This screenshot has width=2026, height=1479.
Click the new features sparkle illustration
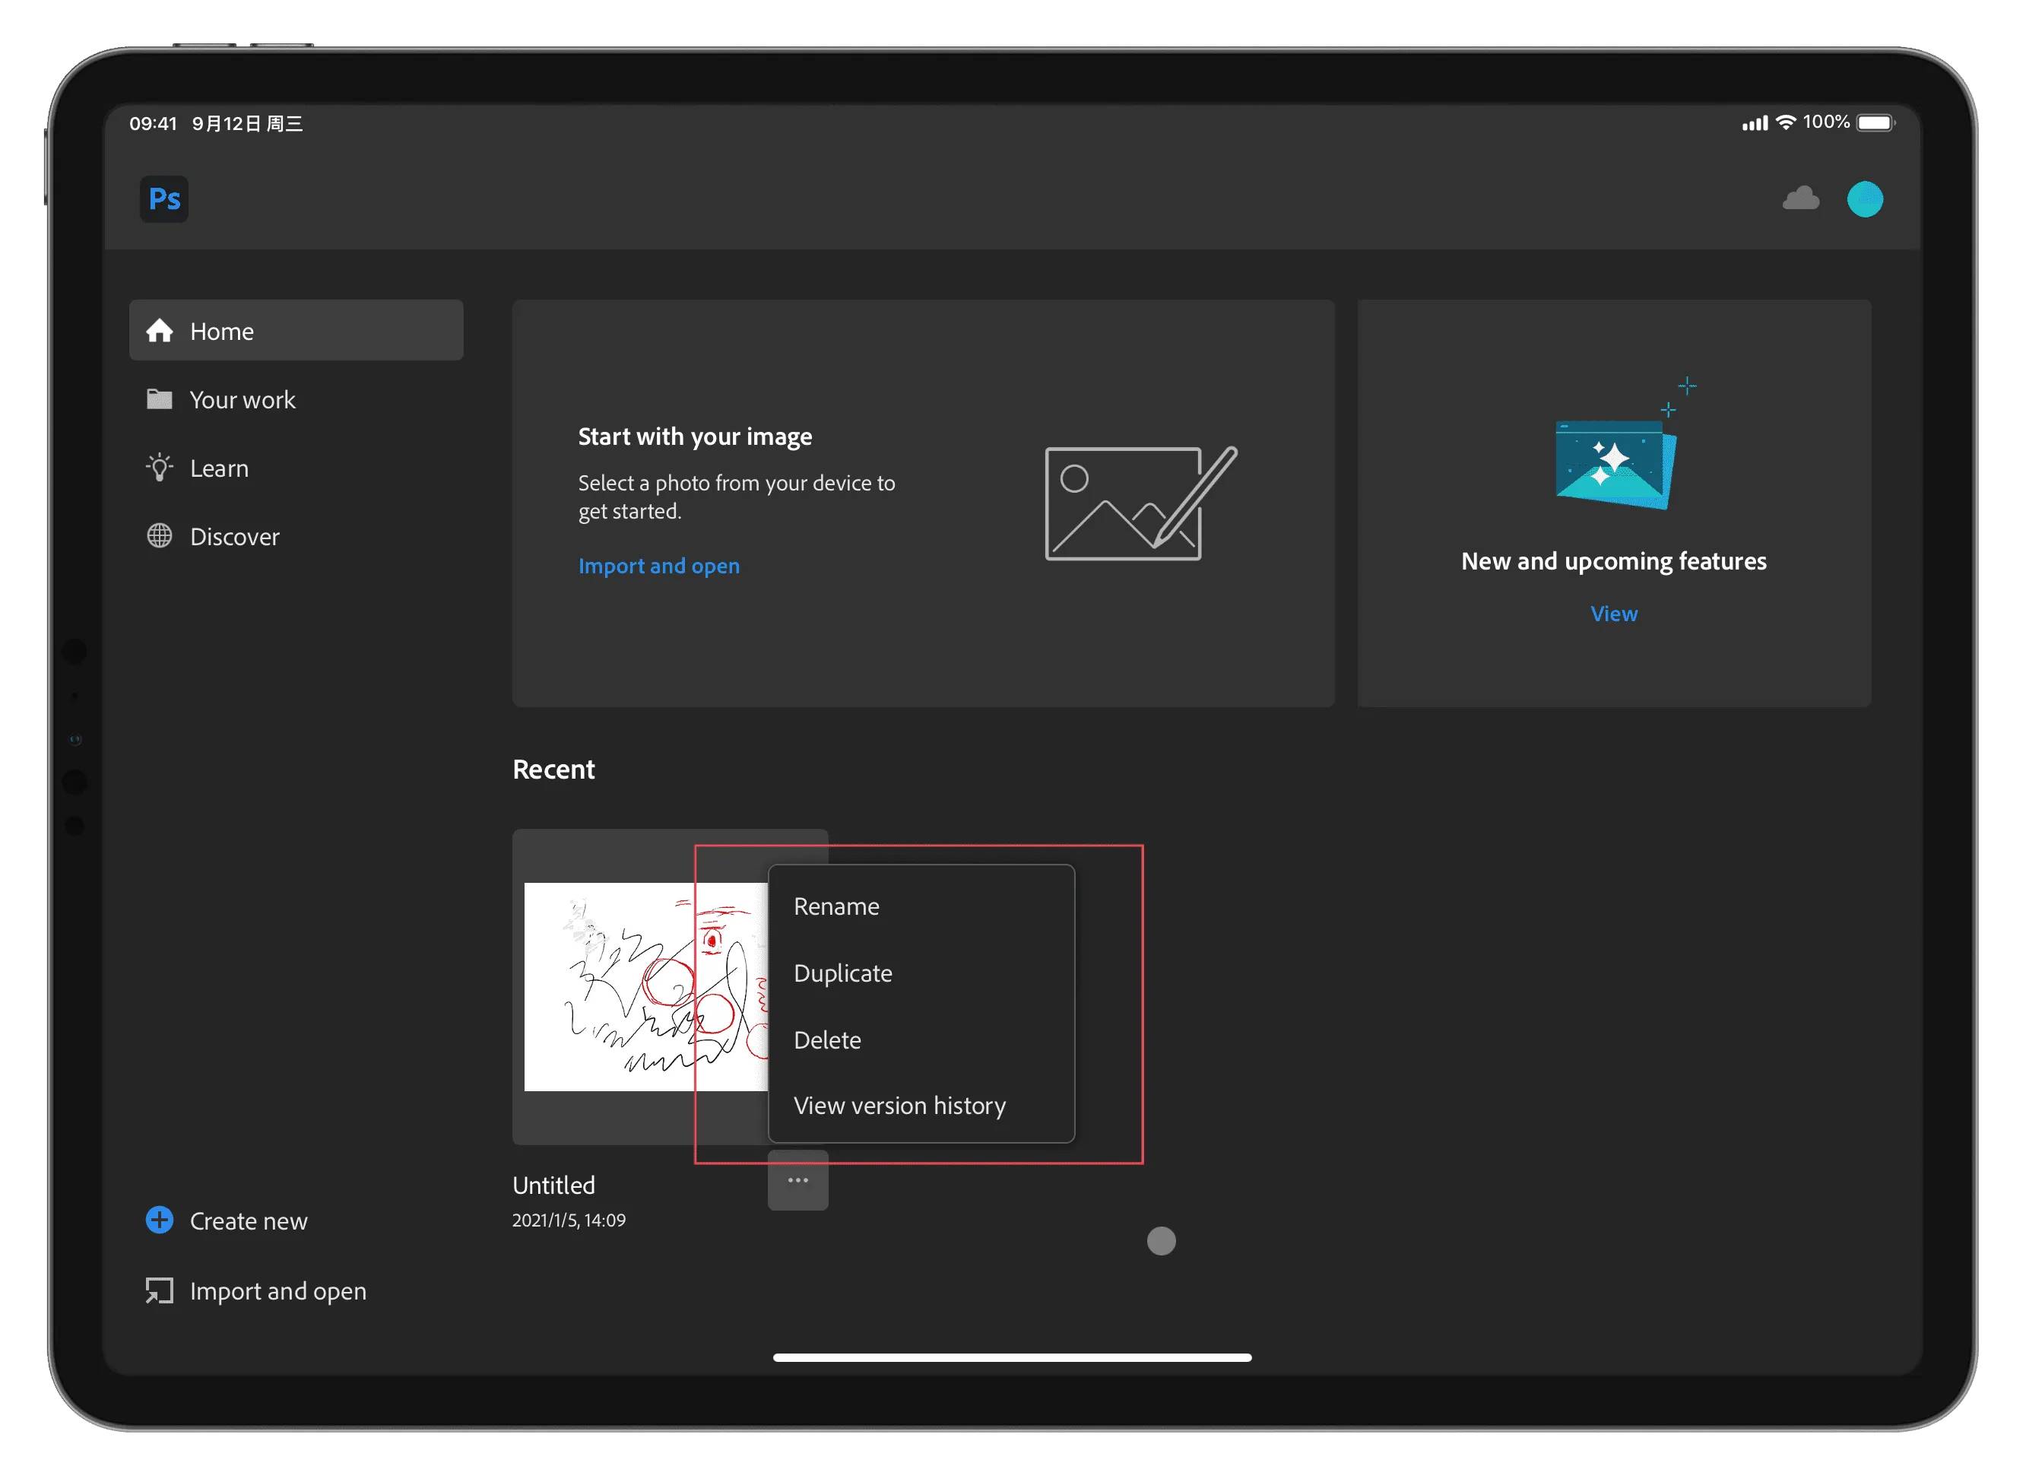[1616, 461]
